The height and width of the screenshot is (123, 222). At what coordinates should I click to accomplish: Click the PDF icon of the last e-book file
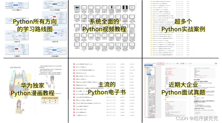pos(74,115)
